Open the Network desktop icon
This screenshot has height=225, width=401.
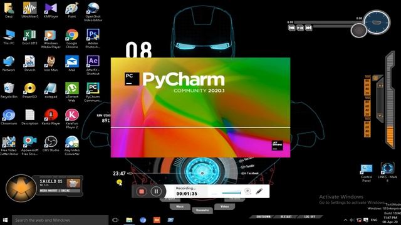pos(9,64)
